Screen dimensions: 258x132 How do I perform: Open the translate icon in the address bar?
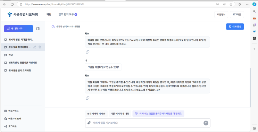tap(217, 4)
